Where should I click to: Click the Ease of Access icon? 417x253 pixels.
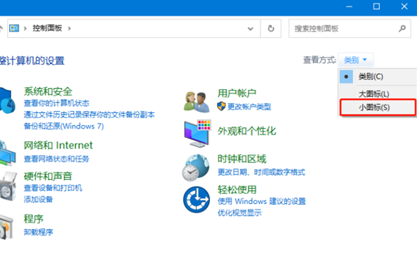pos(197,200)
